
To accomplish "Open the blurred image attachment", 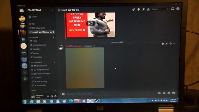I will (x=85, y=68).
